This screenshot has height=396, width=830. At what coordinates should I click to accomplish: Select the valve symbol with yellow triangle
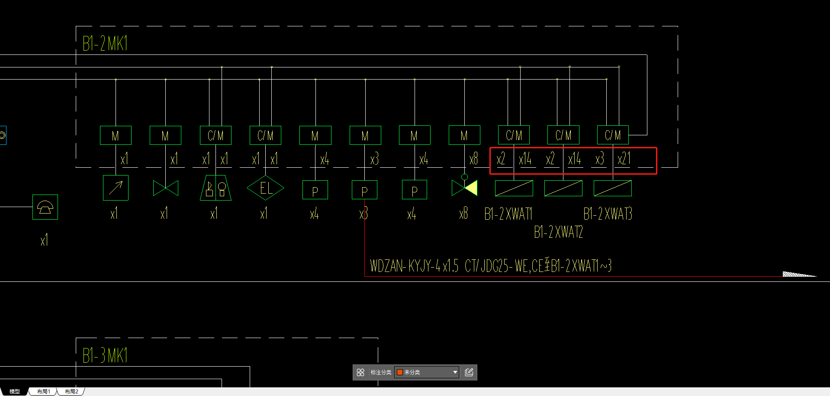point(464,186)
